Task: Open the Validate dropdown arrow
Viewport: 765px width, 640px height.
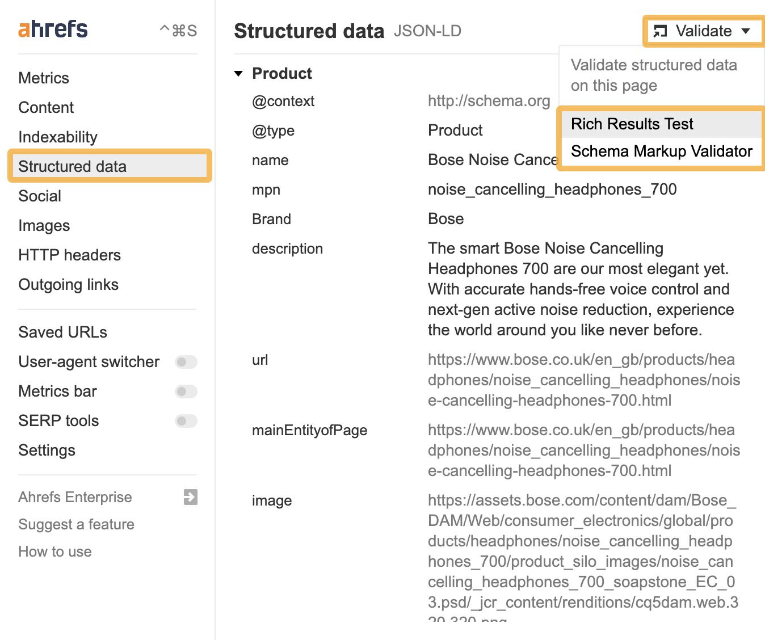Action: (x=746, y=31)
